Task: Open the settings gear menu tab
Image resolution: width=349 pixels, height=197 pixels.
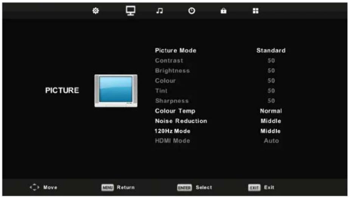Action: pos(96,11)
